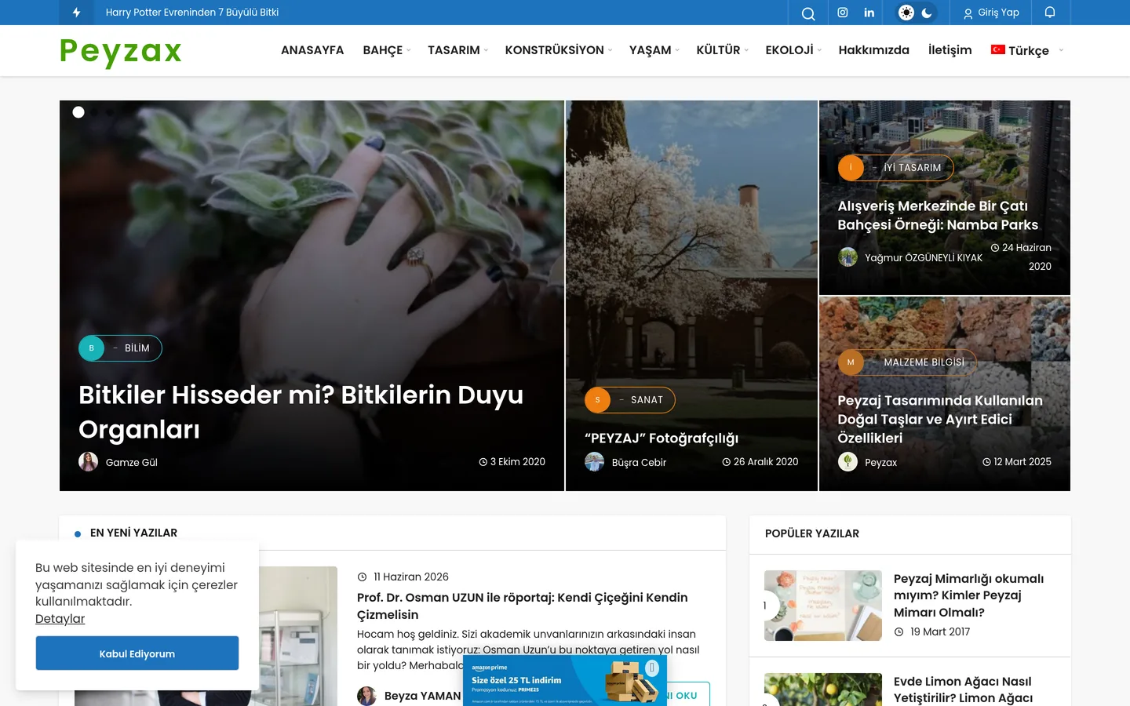
Task: Visit the Instagram profile icon
Action: pos(843,13)
